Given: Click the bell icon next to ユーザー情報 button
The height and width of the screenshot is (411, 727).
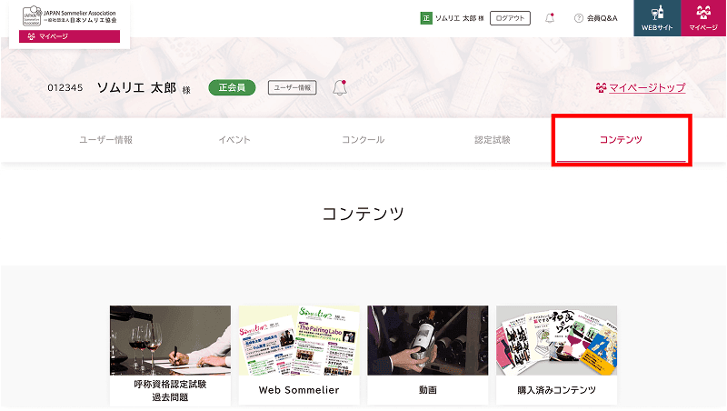Looking at the screenshot, I should click(x=340, y=87).
